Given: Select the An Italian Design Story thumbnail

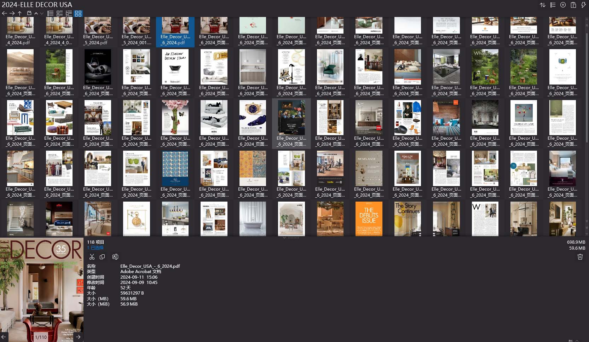Looking at the screenshot, I should (175, 66).
